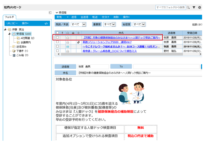Check the box for 【労務】 message
The image size is (204, 145).
[57, 38]
